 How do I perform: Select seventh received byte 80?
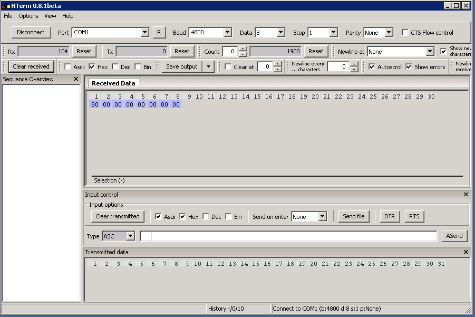[164, 104]
